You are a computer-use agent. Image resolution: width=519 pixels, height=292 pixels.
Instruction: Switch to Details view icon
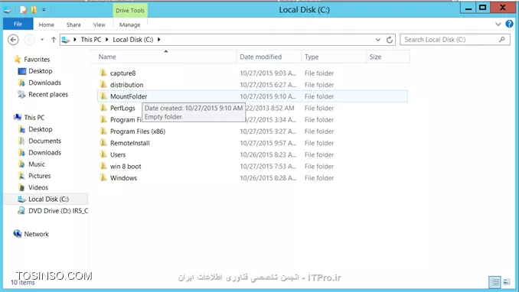[x=495, y=282]
